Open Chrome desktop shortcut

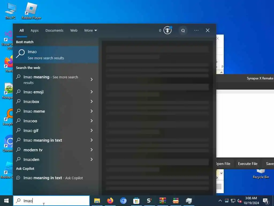[8, 144]
